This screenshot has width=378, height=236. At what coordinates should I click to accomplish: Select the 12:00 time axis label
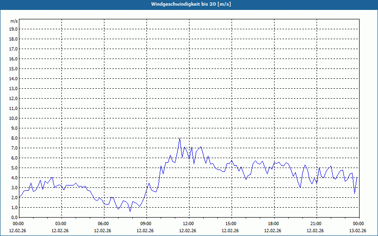click(189, 224)
